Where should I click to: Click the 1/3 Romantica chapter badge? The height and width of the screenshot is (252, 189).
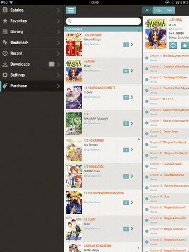pos(126,176)
